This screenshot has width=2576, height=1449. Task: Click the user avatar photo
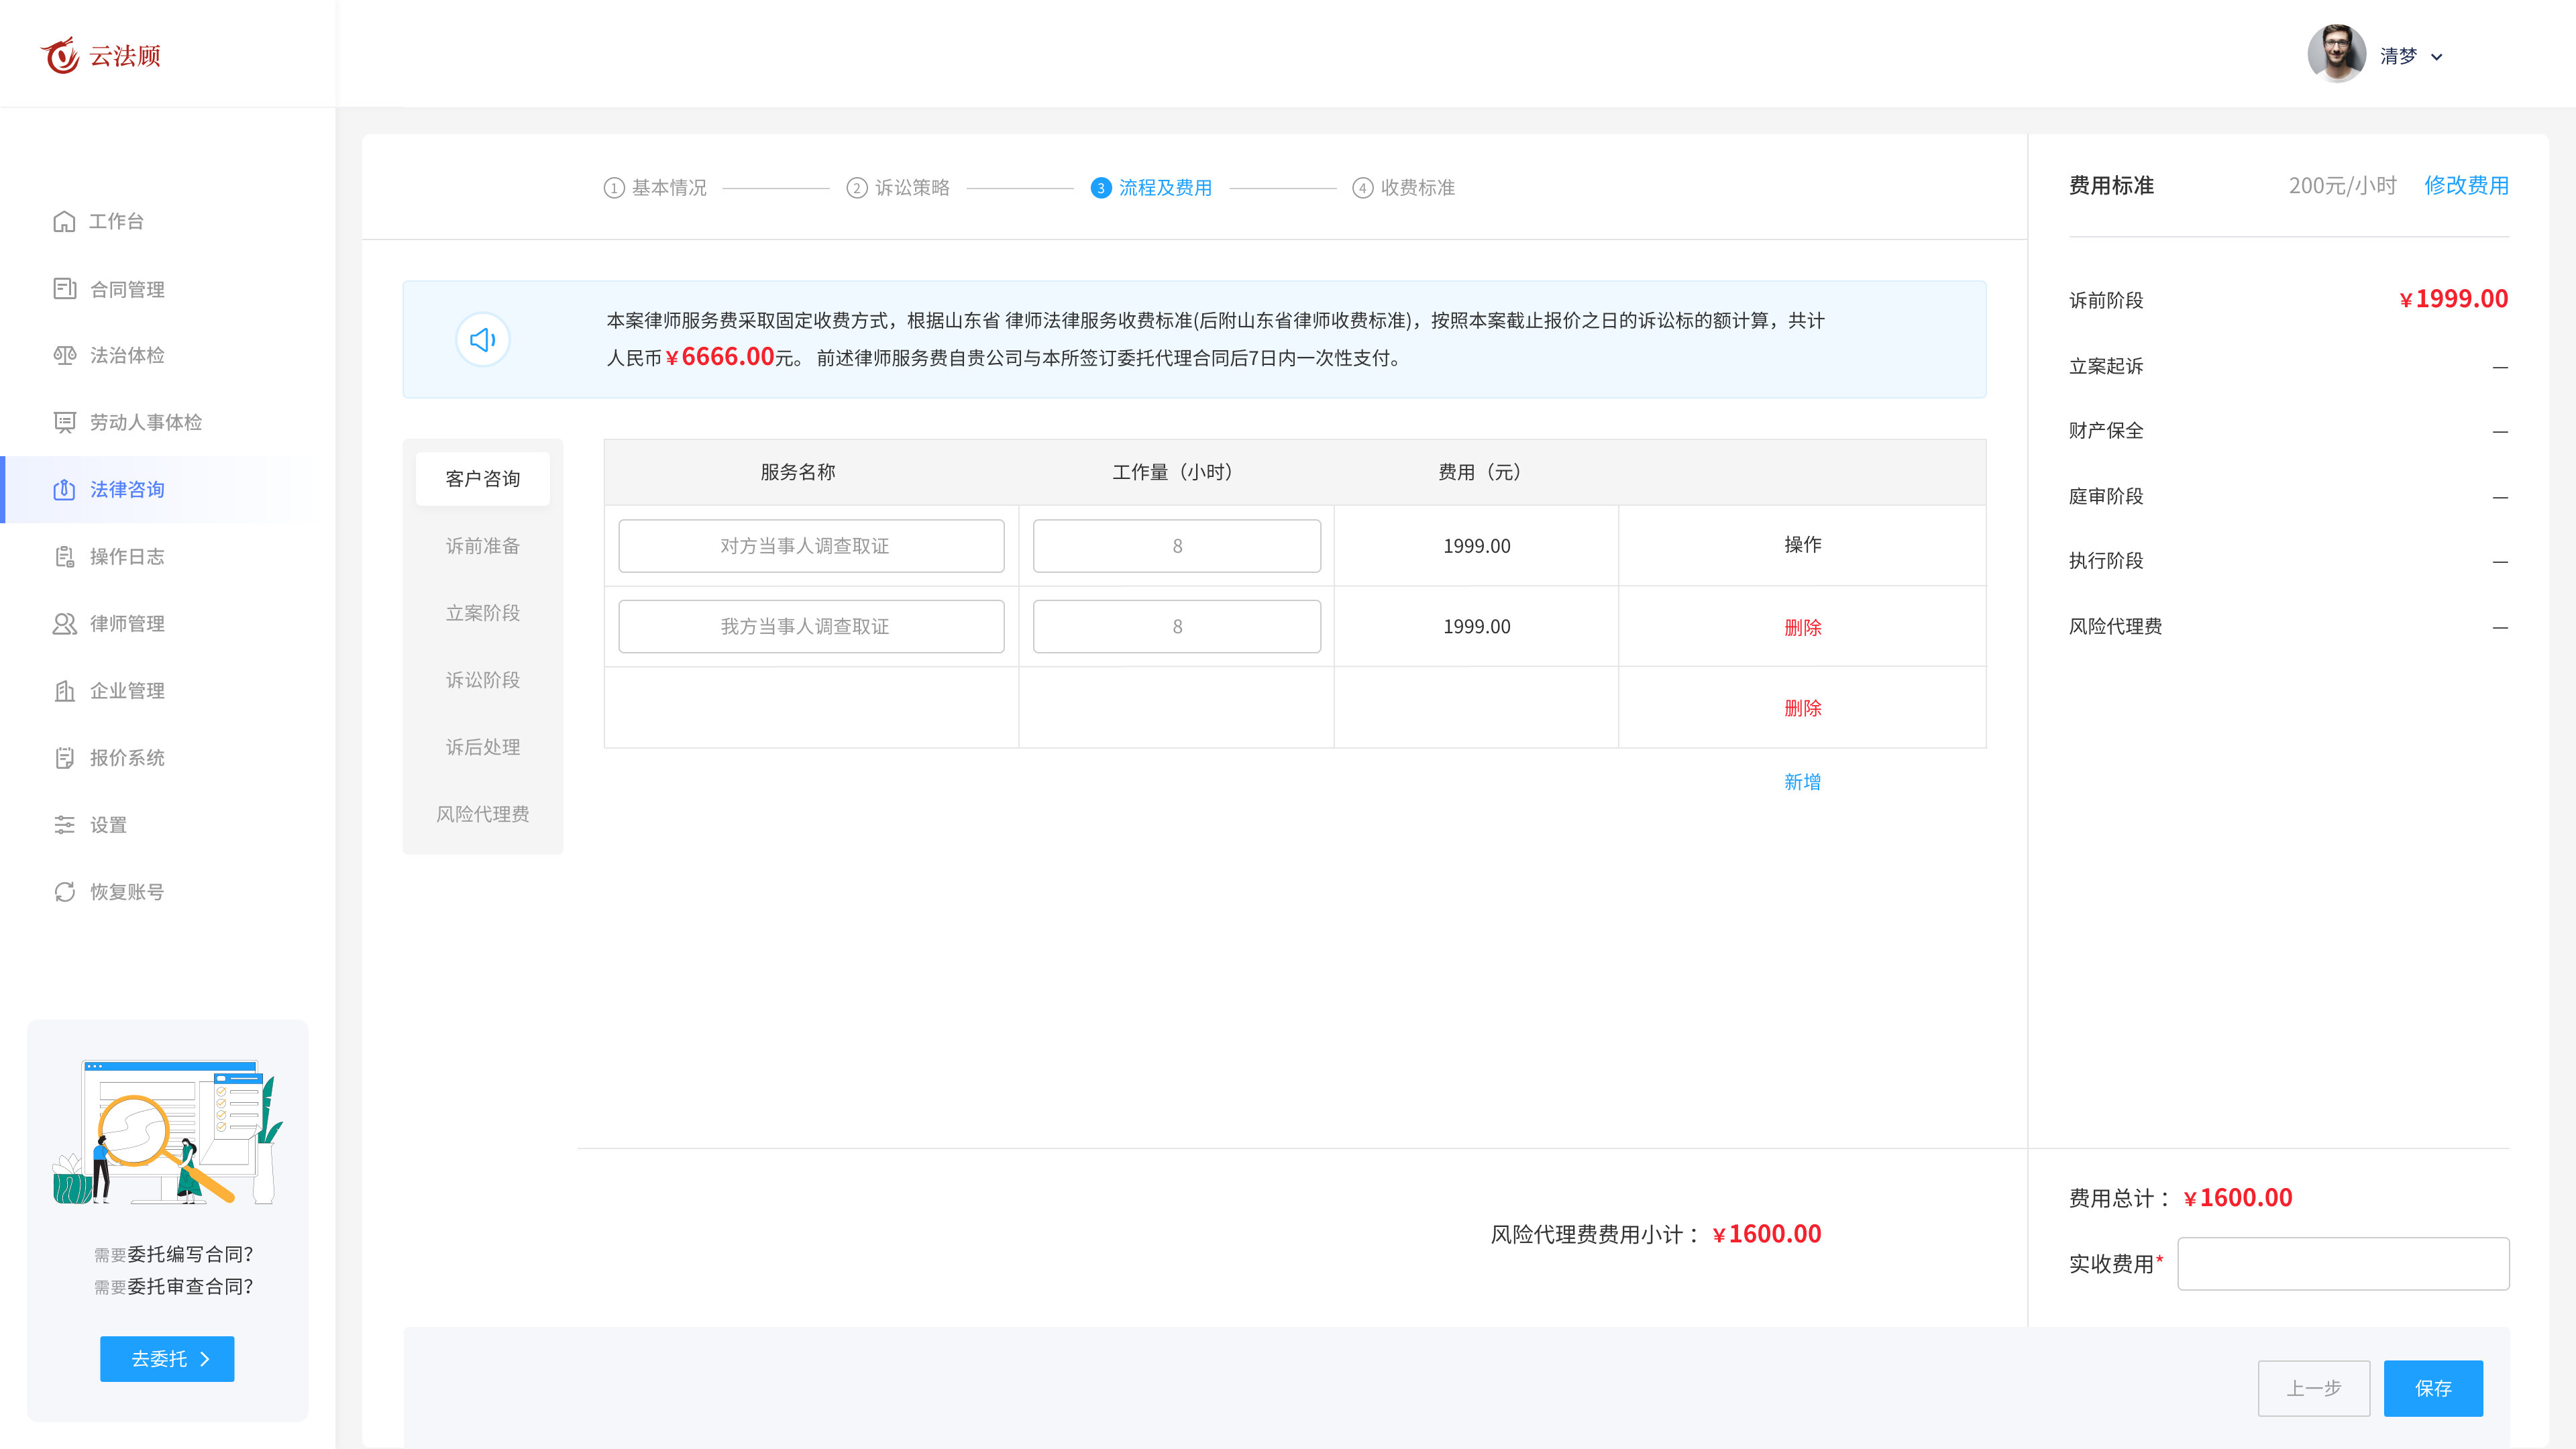click(x=2336, y=54)
